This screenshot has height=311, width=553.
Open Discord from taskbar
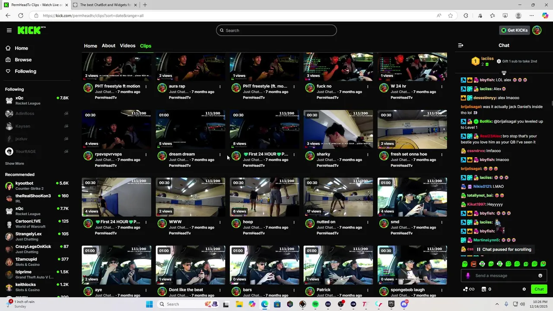404,304
